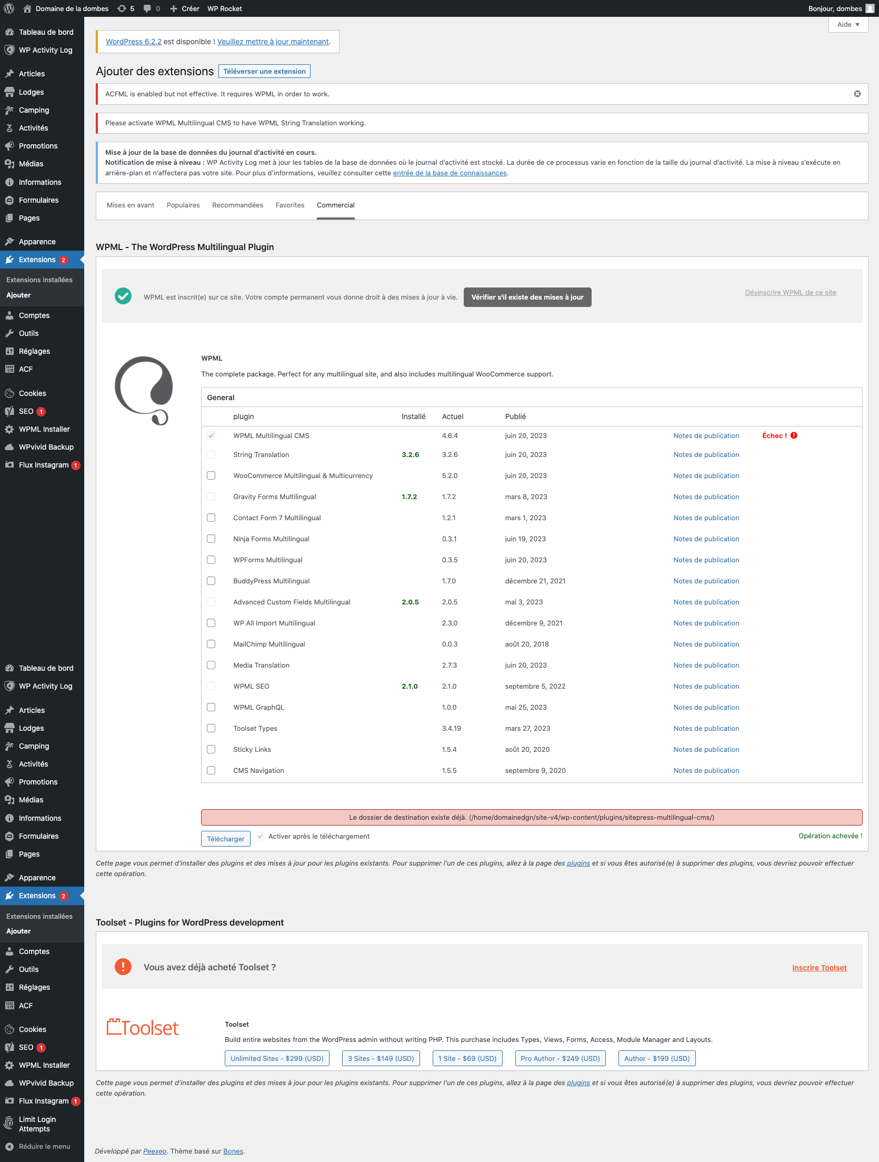Click the Camping icon in upper sidebar
The height and width of the screenshot is (1162, 879).
pos(9,110)
